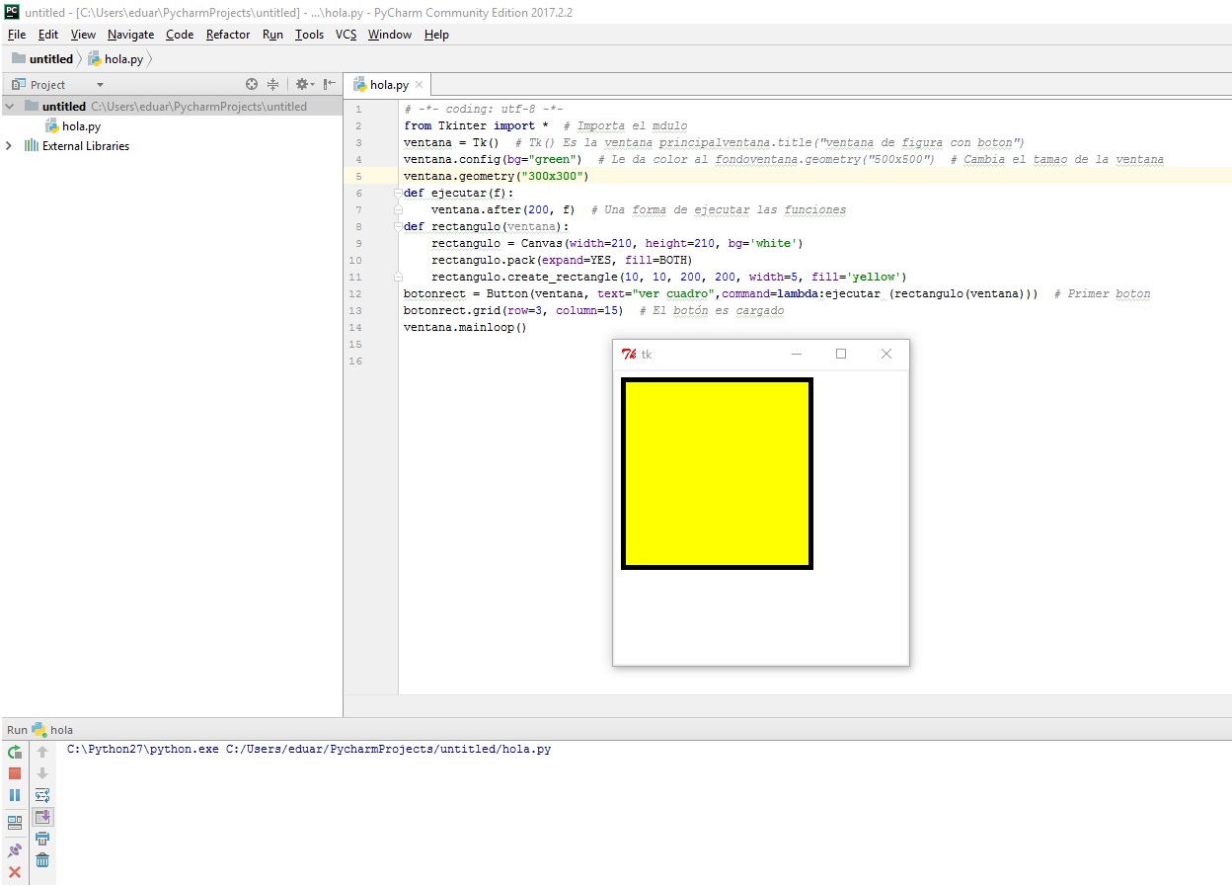
Task: Switch to the hola.py editor tab
Action: point(386,84)
